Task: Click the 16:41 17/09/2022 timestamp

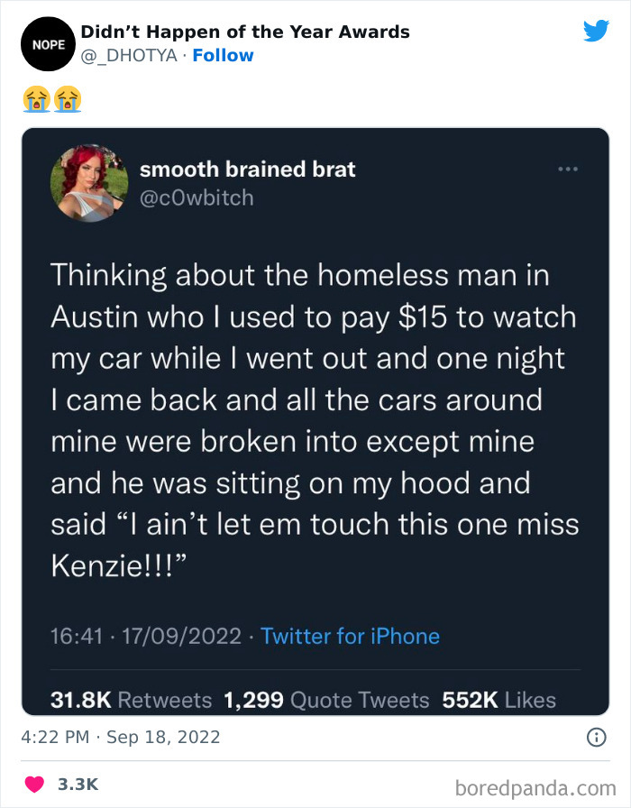Action: tap(146, 636)
